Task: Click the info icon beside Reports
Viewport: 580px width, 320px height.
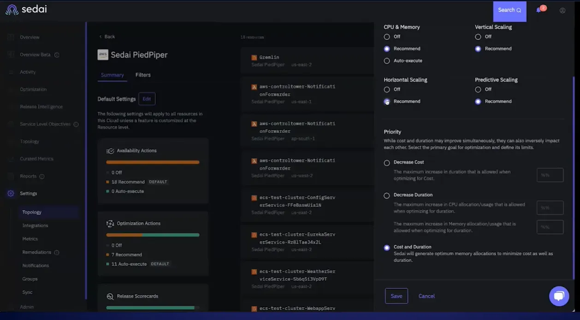Action: coord(42,177)
